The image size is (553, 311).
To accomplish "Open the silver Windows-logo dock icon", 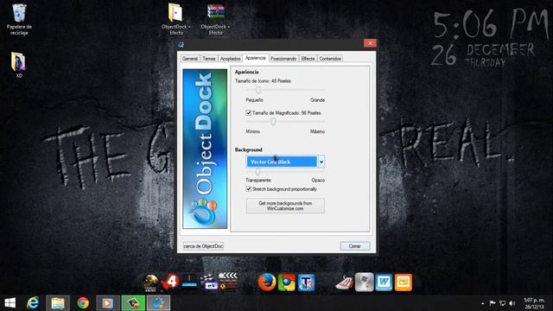I will [x=364, y=282].
